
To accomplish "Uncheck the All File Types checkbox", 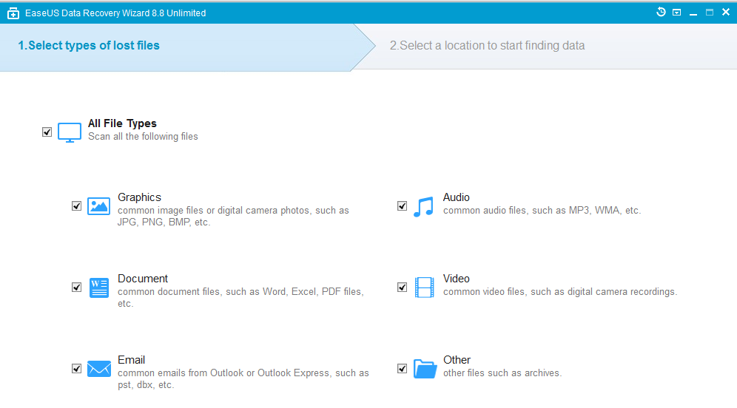I will pos(47,132).
